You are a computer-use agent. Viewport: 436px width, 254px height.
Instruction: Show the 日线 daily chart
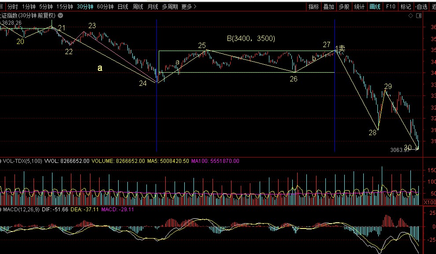tap(123, 7)
